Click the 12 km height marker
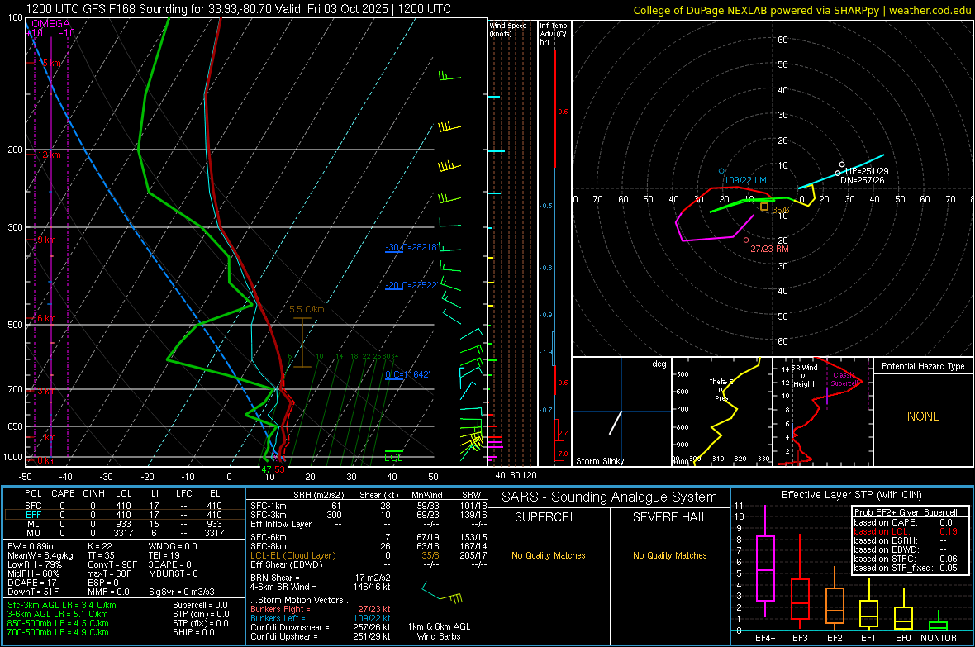Viewport: 975px width, 647px height. pyautogui.click(x=49, y=155)
